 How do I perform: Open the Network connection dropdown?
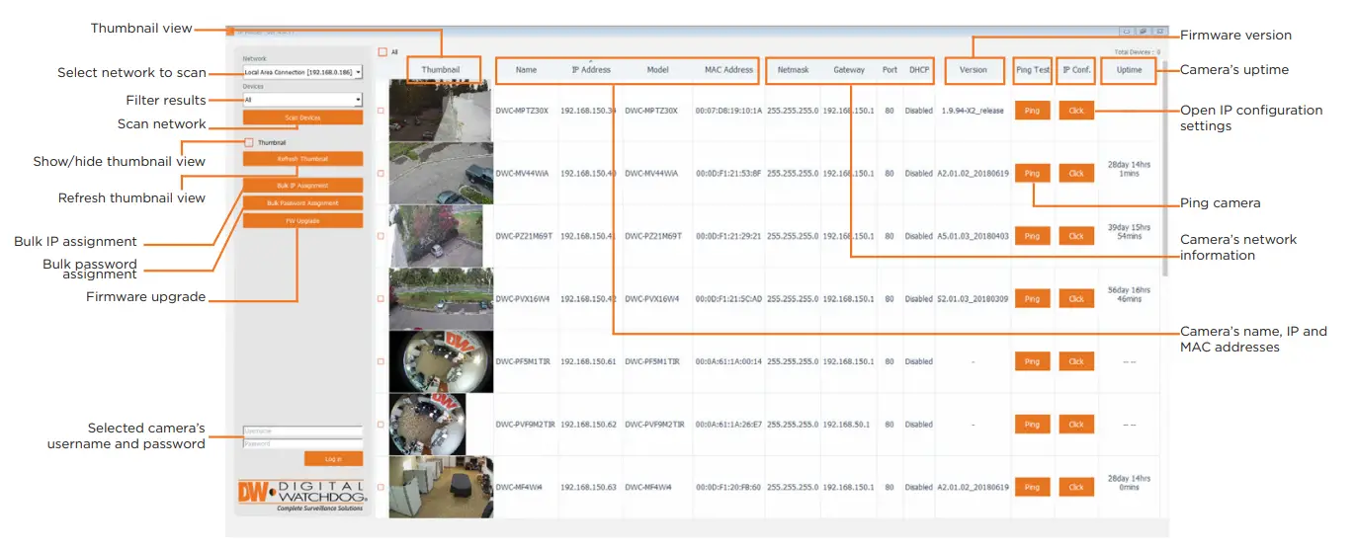click(302, 72)
